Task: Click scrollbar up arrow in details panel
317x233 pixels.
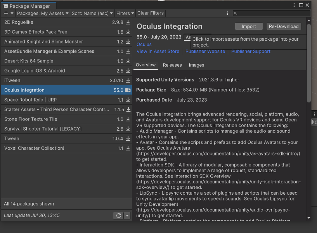Action: click(309, 21)
